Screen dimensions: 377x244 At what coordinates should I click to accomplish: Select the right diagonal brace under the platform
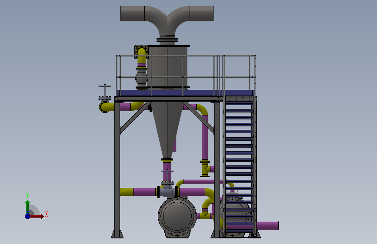[198, 118]
